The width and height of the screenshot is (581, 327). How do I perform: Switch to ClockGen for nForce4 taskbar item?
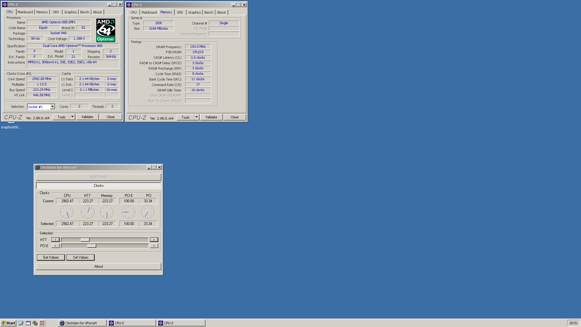tap(83, 323)
